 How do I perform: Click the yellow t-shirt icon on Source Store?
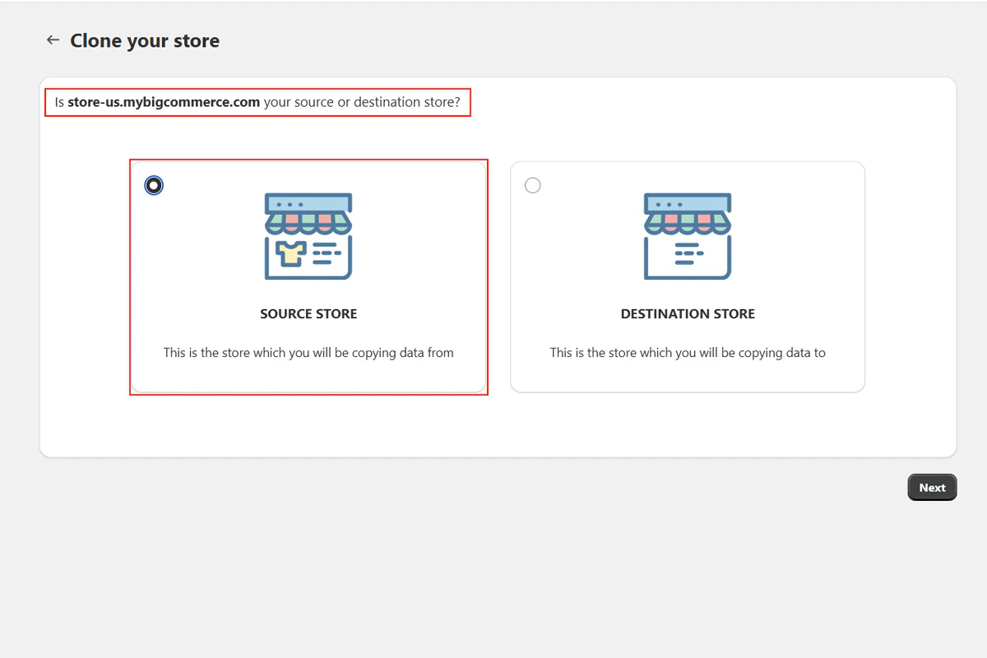[290, 255]
